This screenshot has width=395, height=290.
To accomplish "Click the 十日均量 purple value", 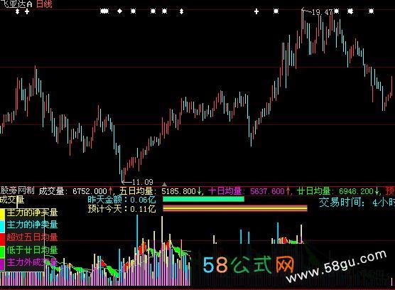I will [x=267, y=191].
